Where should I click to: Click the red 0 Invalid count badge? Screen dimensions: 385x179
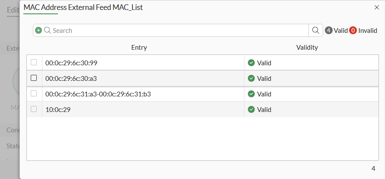[x=353, y=30]
